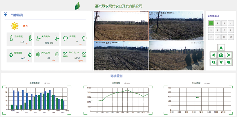Click the windmill icon beside 气象监测

[x=6, y=14]
